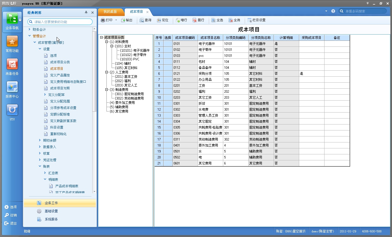This screenshot has height=237, width=392.
Task: Tick the 选择 cell for row 6
Action: (168, 74)
